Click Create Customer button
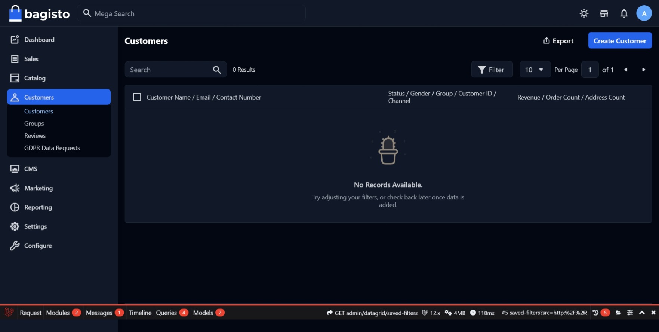659x332 pixels. coord(620,40)
